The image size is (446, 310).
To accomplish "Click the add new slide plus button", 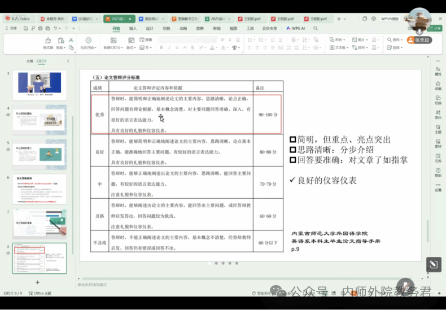I will [38, 282].
